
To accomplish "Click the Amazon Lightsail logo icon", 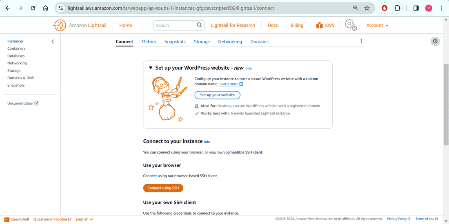I will click(59, 25).
